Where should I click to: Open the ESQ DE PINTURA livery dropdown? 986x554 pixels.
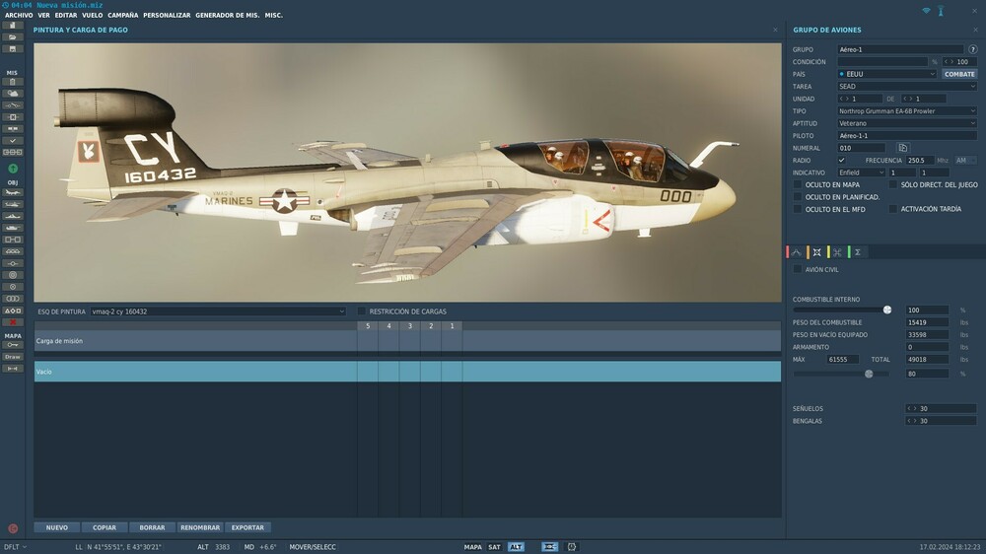tap(218, 312)
